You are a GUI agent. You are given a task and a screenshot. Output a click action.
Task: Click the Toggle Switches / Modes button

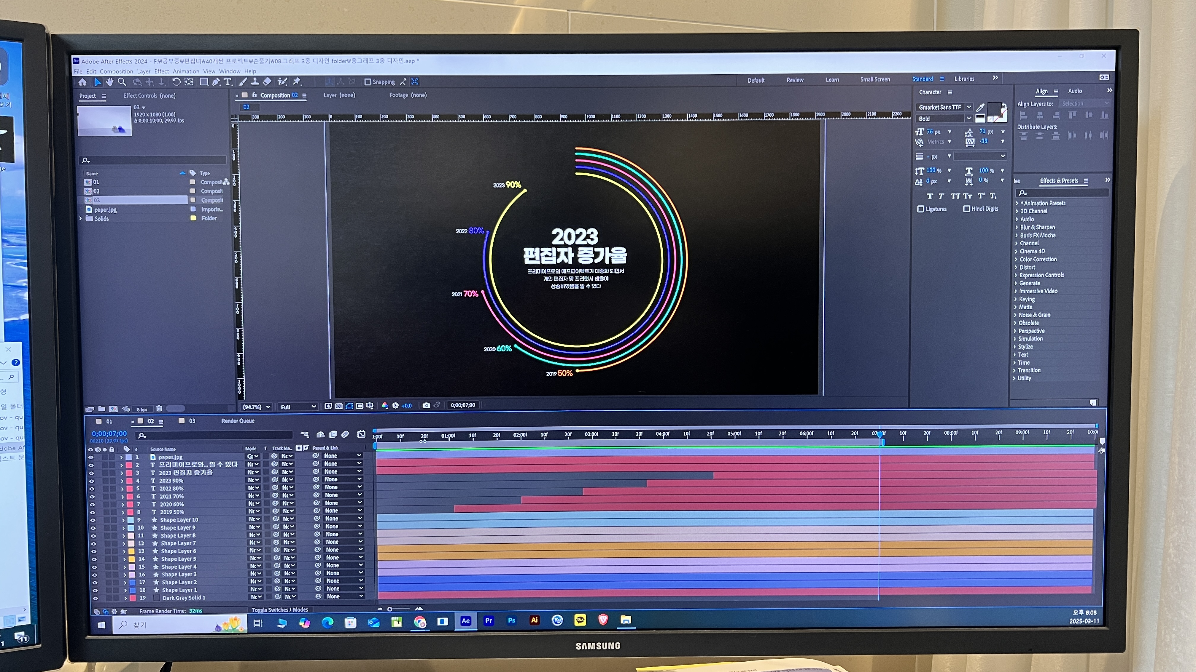point(279,610)
